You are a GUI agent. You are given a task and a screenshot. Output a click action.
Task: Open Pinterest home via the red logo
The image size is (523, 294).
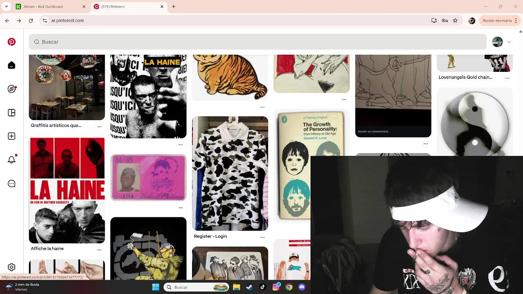(x=11, y=42)
